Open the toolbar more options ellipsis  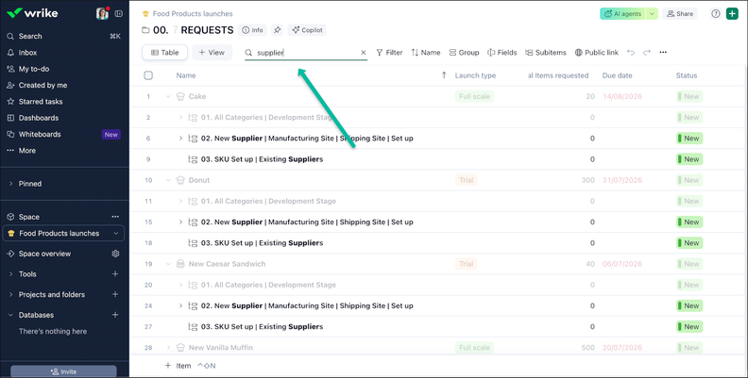click(663, 53)
